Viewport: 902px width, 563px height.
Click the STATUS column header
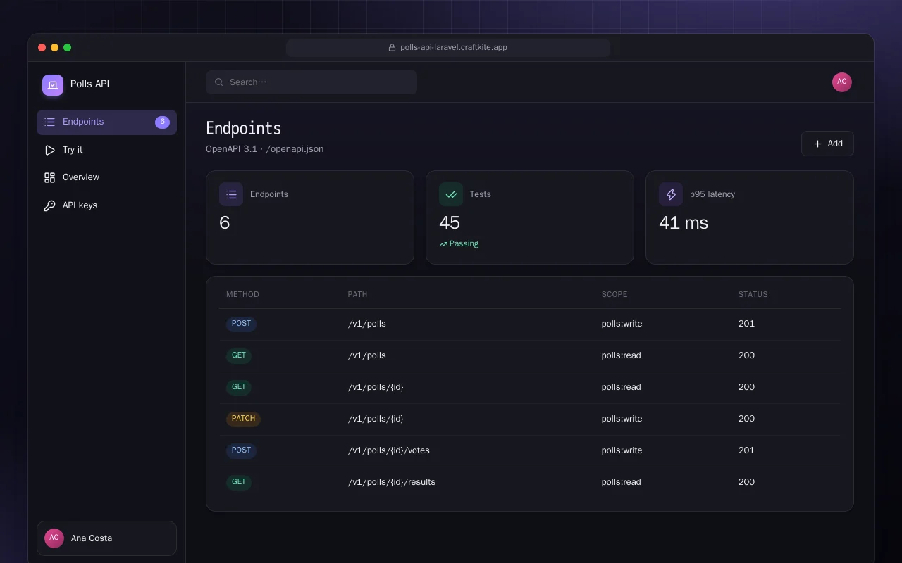(x=753, y=294)
